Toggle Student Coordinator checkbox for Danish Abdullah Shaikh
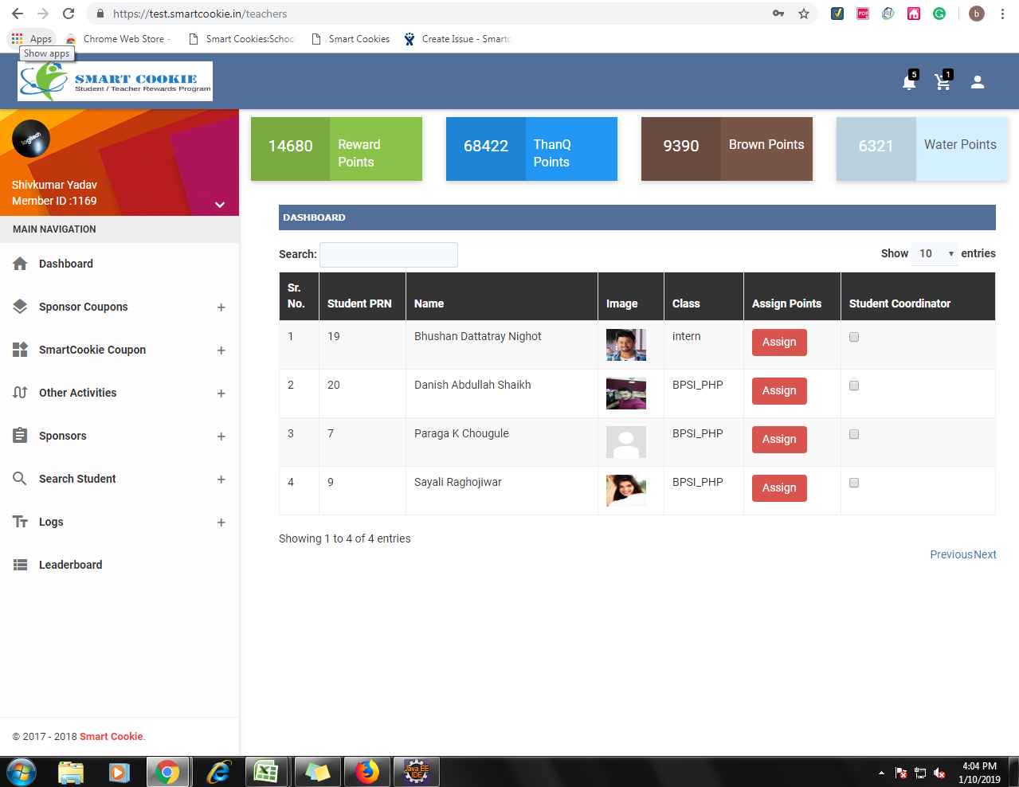This screenshot has height=787, width=1019. coord(854,386)
